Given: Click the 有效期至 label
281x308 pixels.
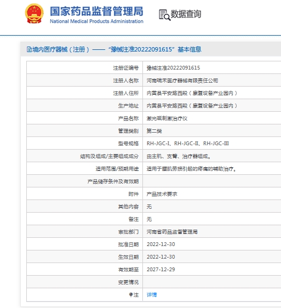Looking at the screenshot, I should click(128, 270).
